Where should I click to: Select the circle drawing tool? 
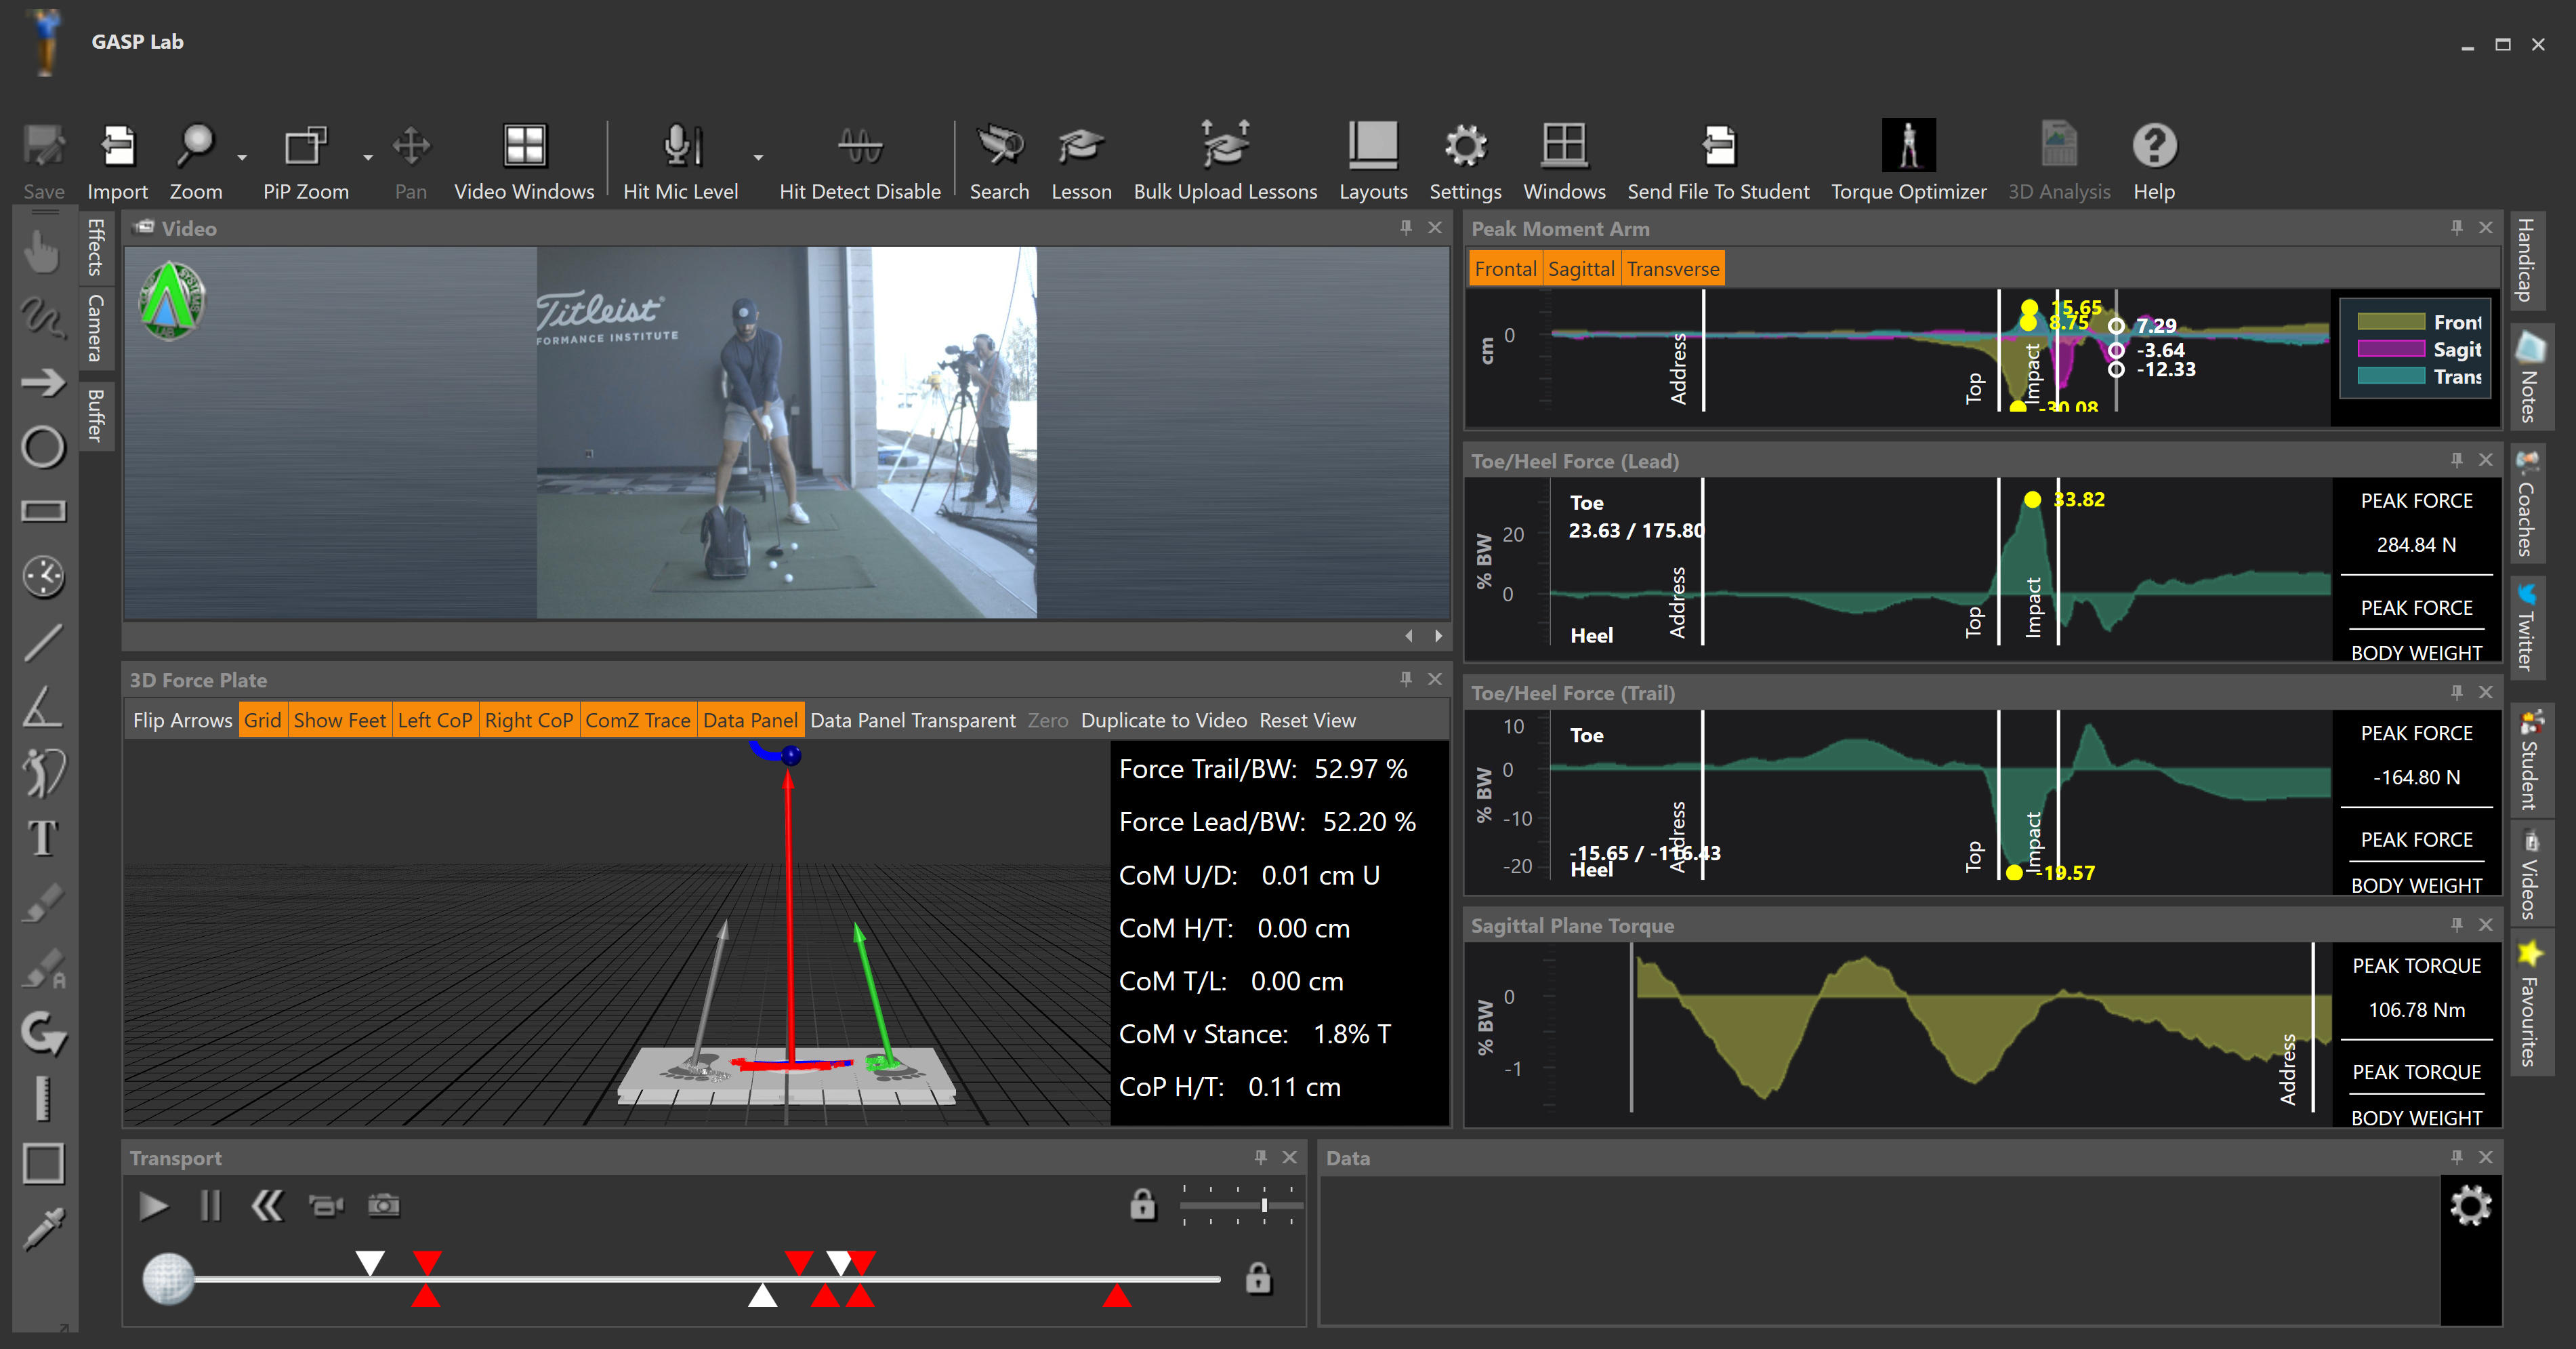tap(43, 447)
